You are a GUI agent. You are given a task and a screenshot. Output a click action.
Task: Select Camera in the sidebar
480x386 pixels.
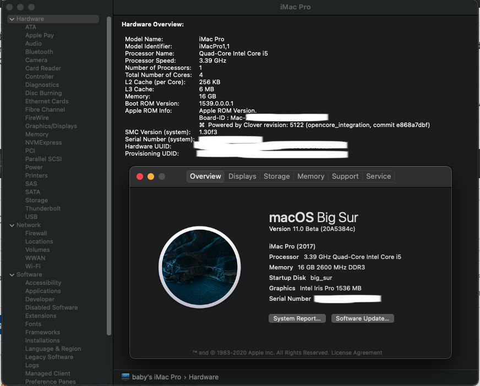tap(36, 60)
